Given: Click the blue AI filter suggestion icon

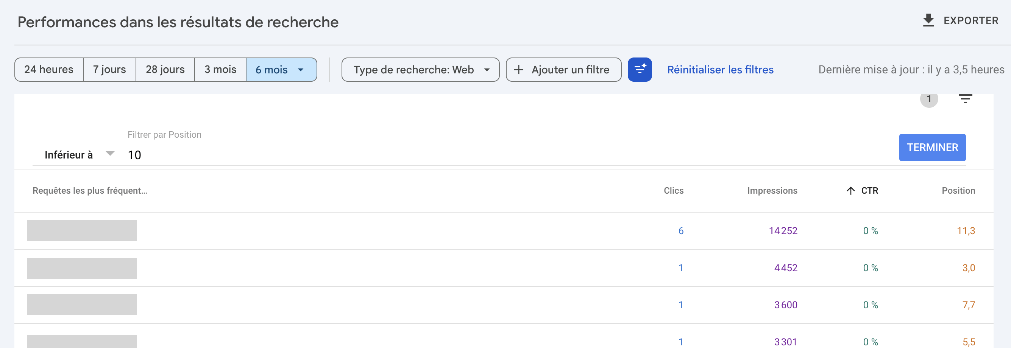Looking at the screenshot, I should click(x=640, y=69).
